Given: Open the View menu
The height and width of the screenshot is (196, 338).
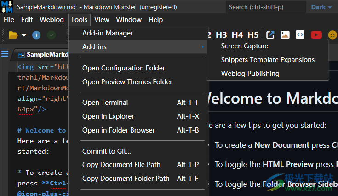Looking at the screenshot, I should click(x=102, y=20).
